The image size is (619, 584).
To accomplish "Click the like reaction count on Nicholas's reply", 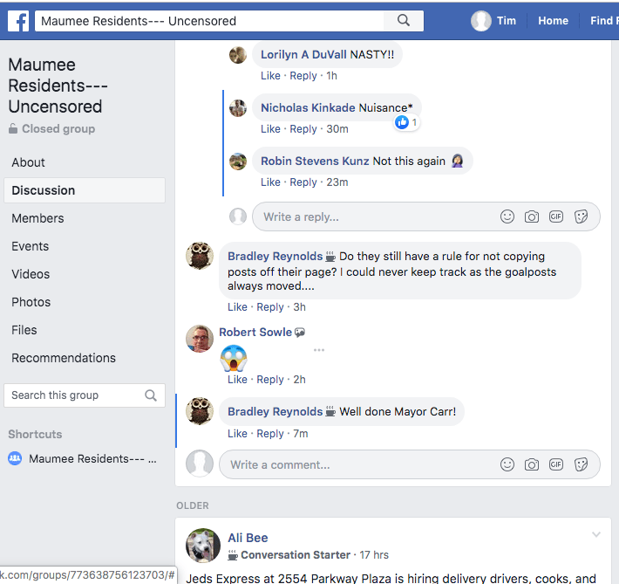I will tap(407, 123).
